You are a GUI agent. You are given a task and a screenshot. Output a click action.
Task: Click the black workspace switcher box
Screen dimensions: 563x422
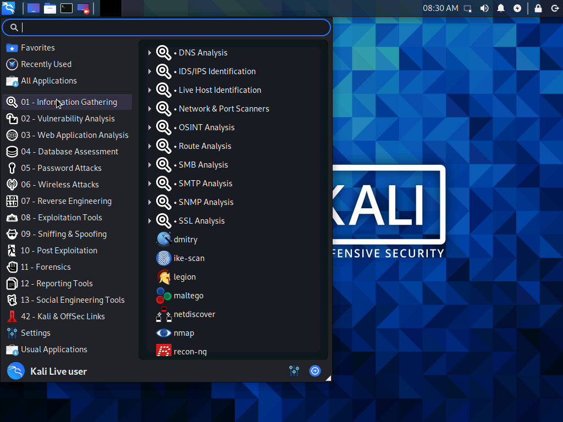111,8
